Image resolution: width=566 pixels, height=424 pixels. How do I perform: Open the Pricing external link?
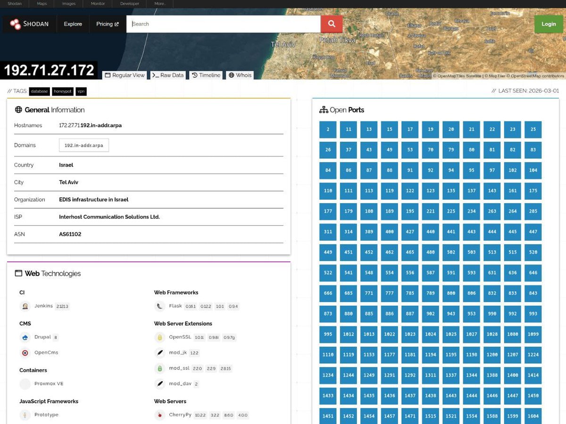(108, 24)
